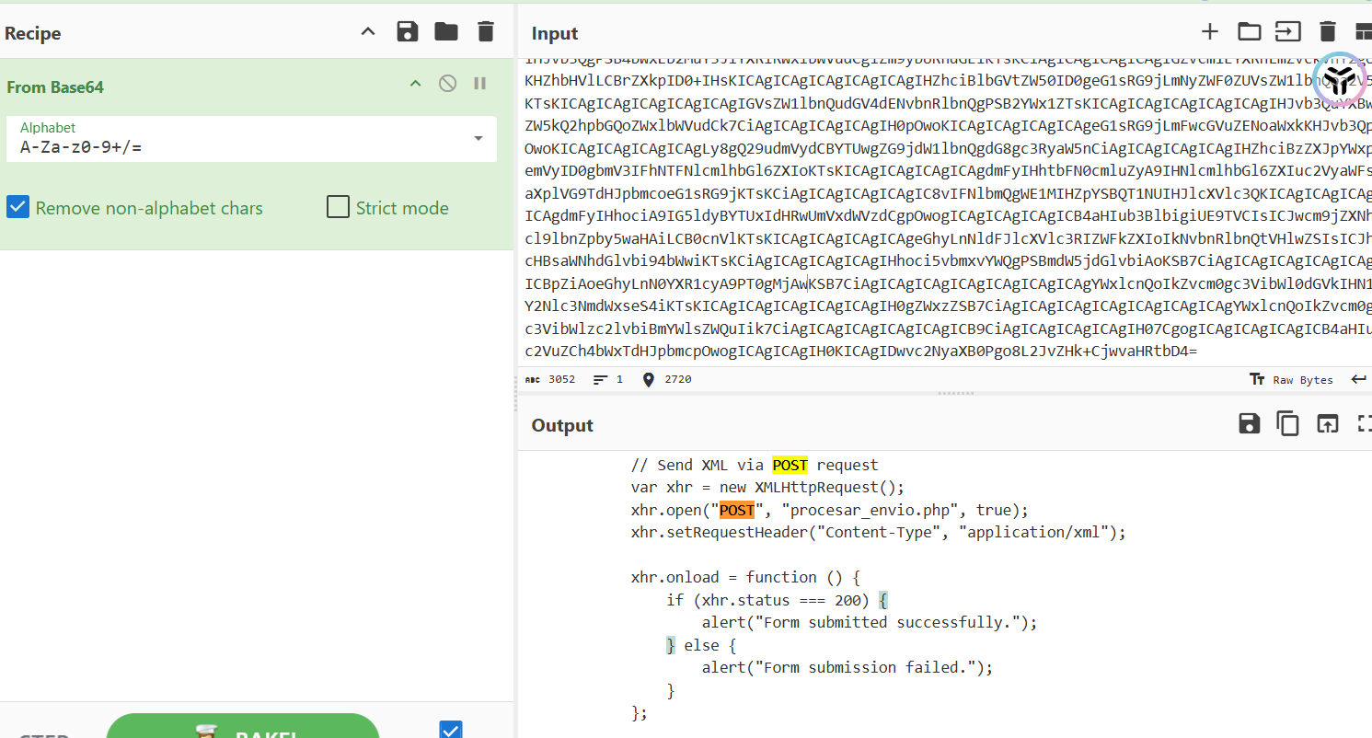Image resolution: width=1372 pixels, height=738 pixels.
Task: Click the From Base64 operation title
Action: pos(55,86)
